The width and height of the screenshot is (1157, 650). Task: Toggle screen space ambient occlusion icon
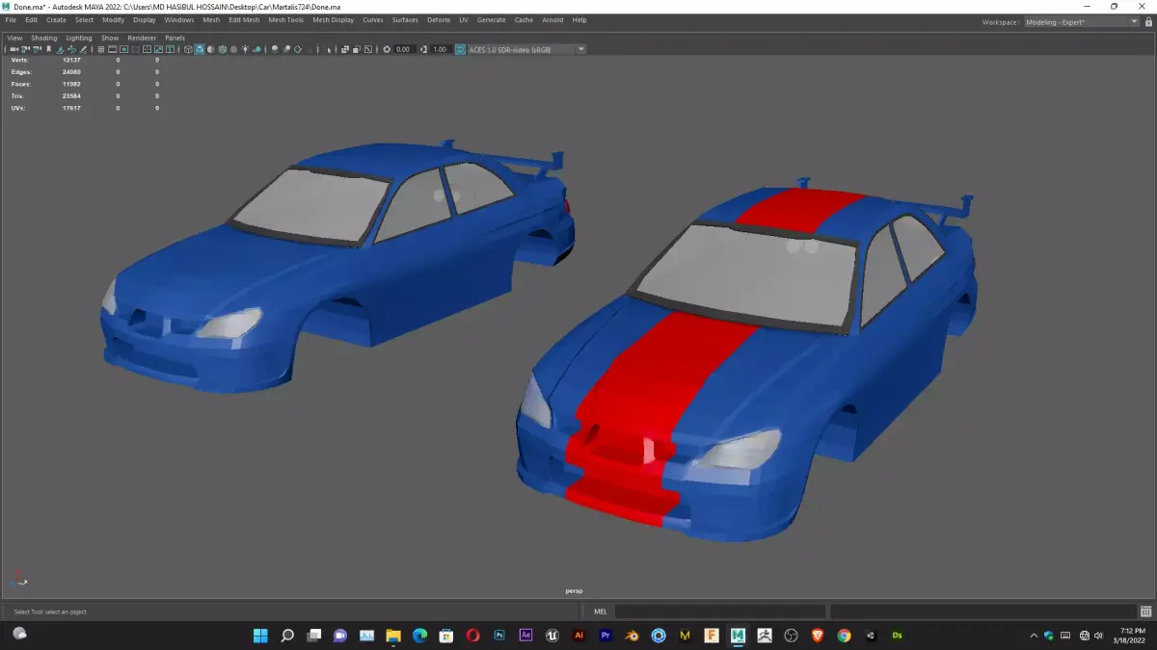(x=275, y=49)
